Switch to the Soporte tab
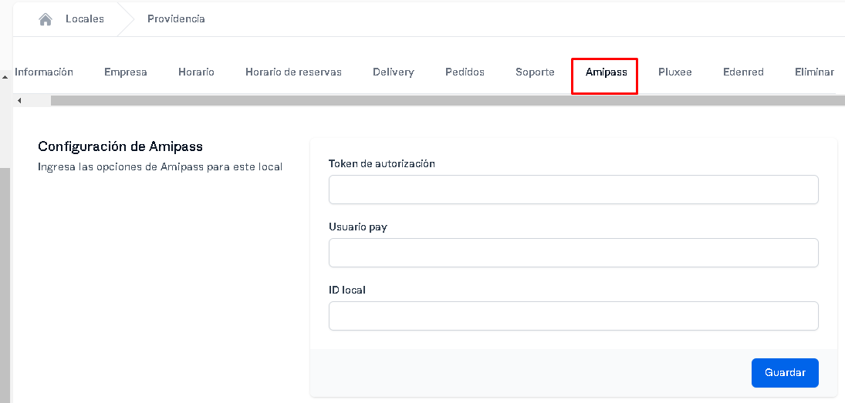The width and height of the screenshot is (845, 403). (x=535, y=72)
